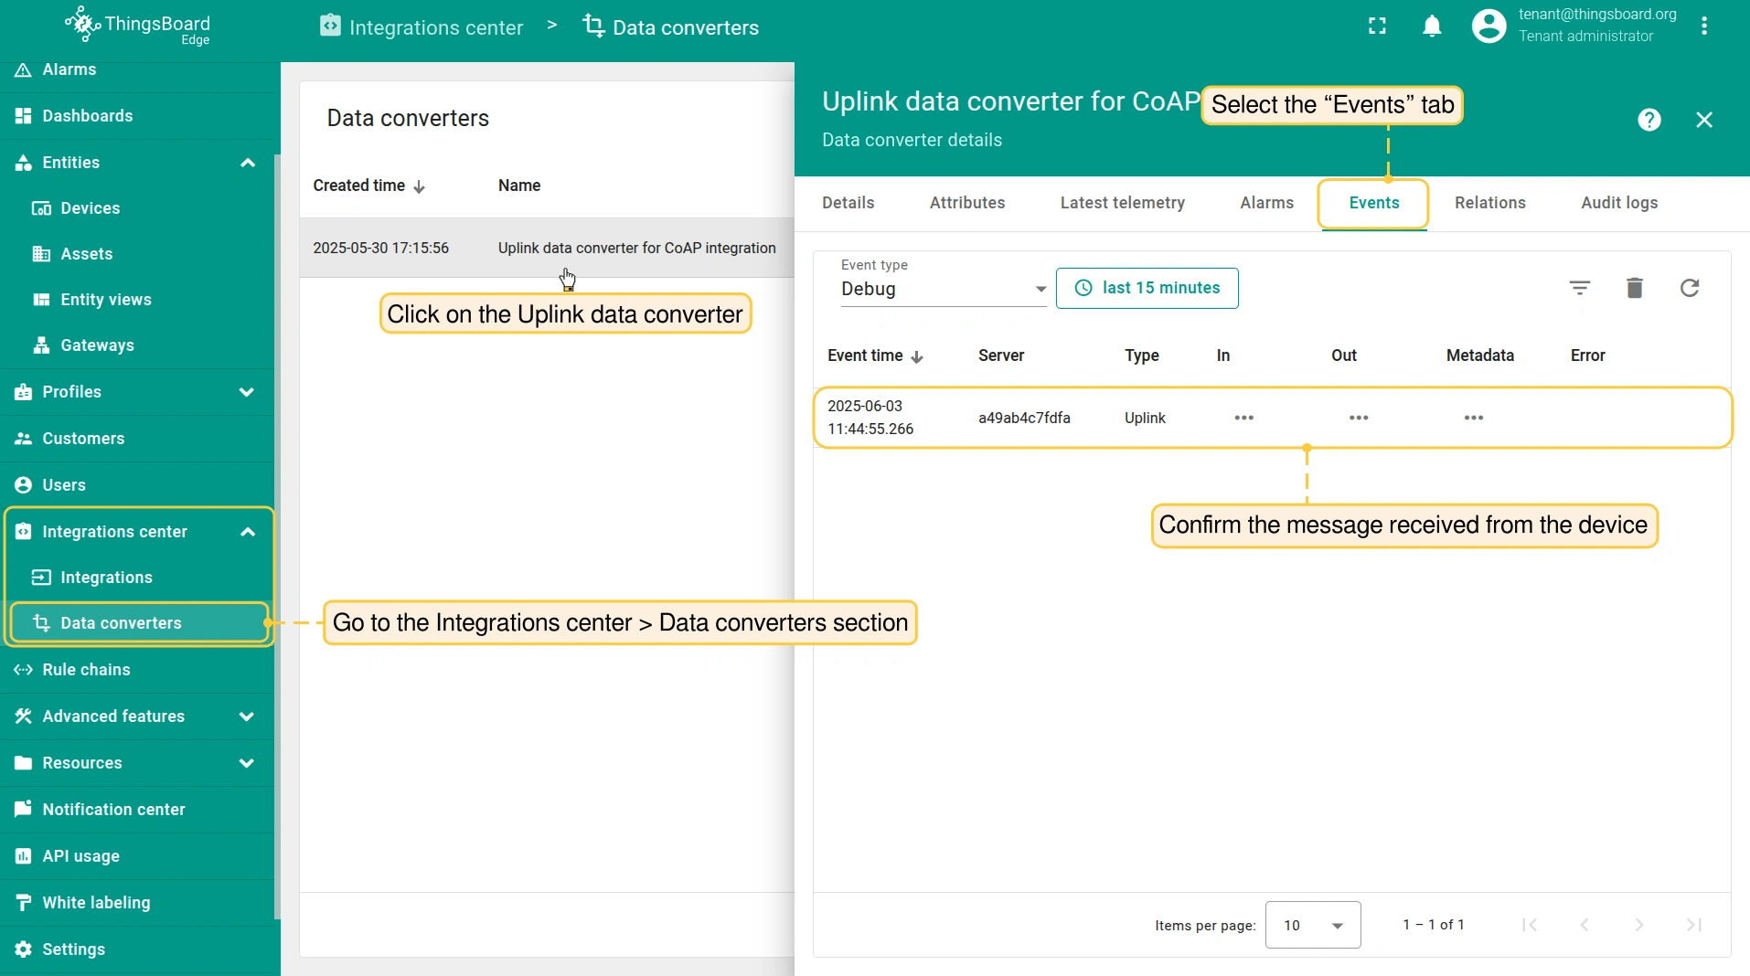
Task: Click the user account avatar icon
Action: pyautogui.click(x=1489, y=27)
